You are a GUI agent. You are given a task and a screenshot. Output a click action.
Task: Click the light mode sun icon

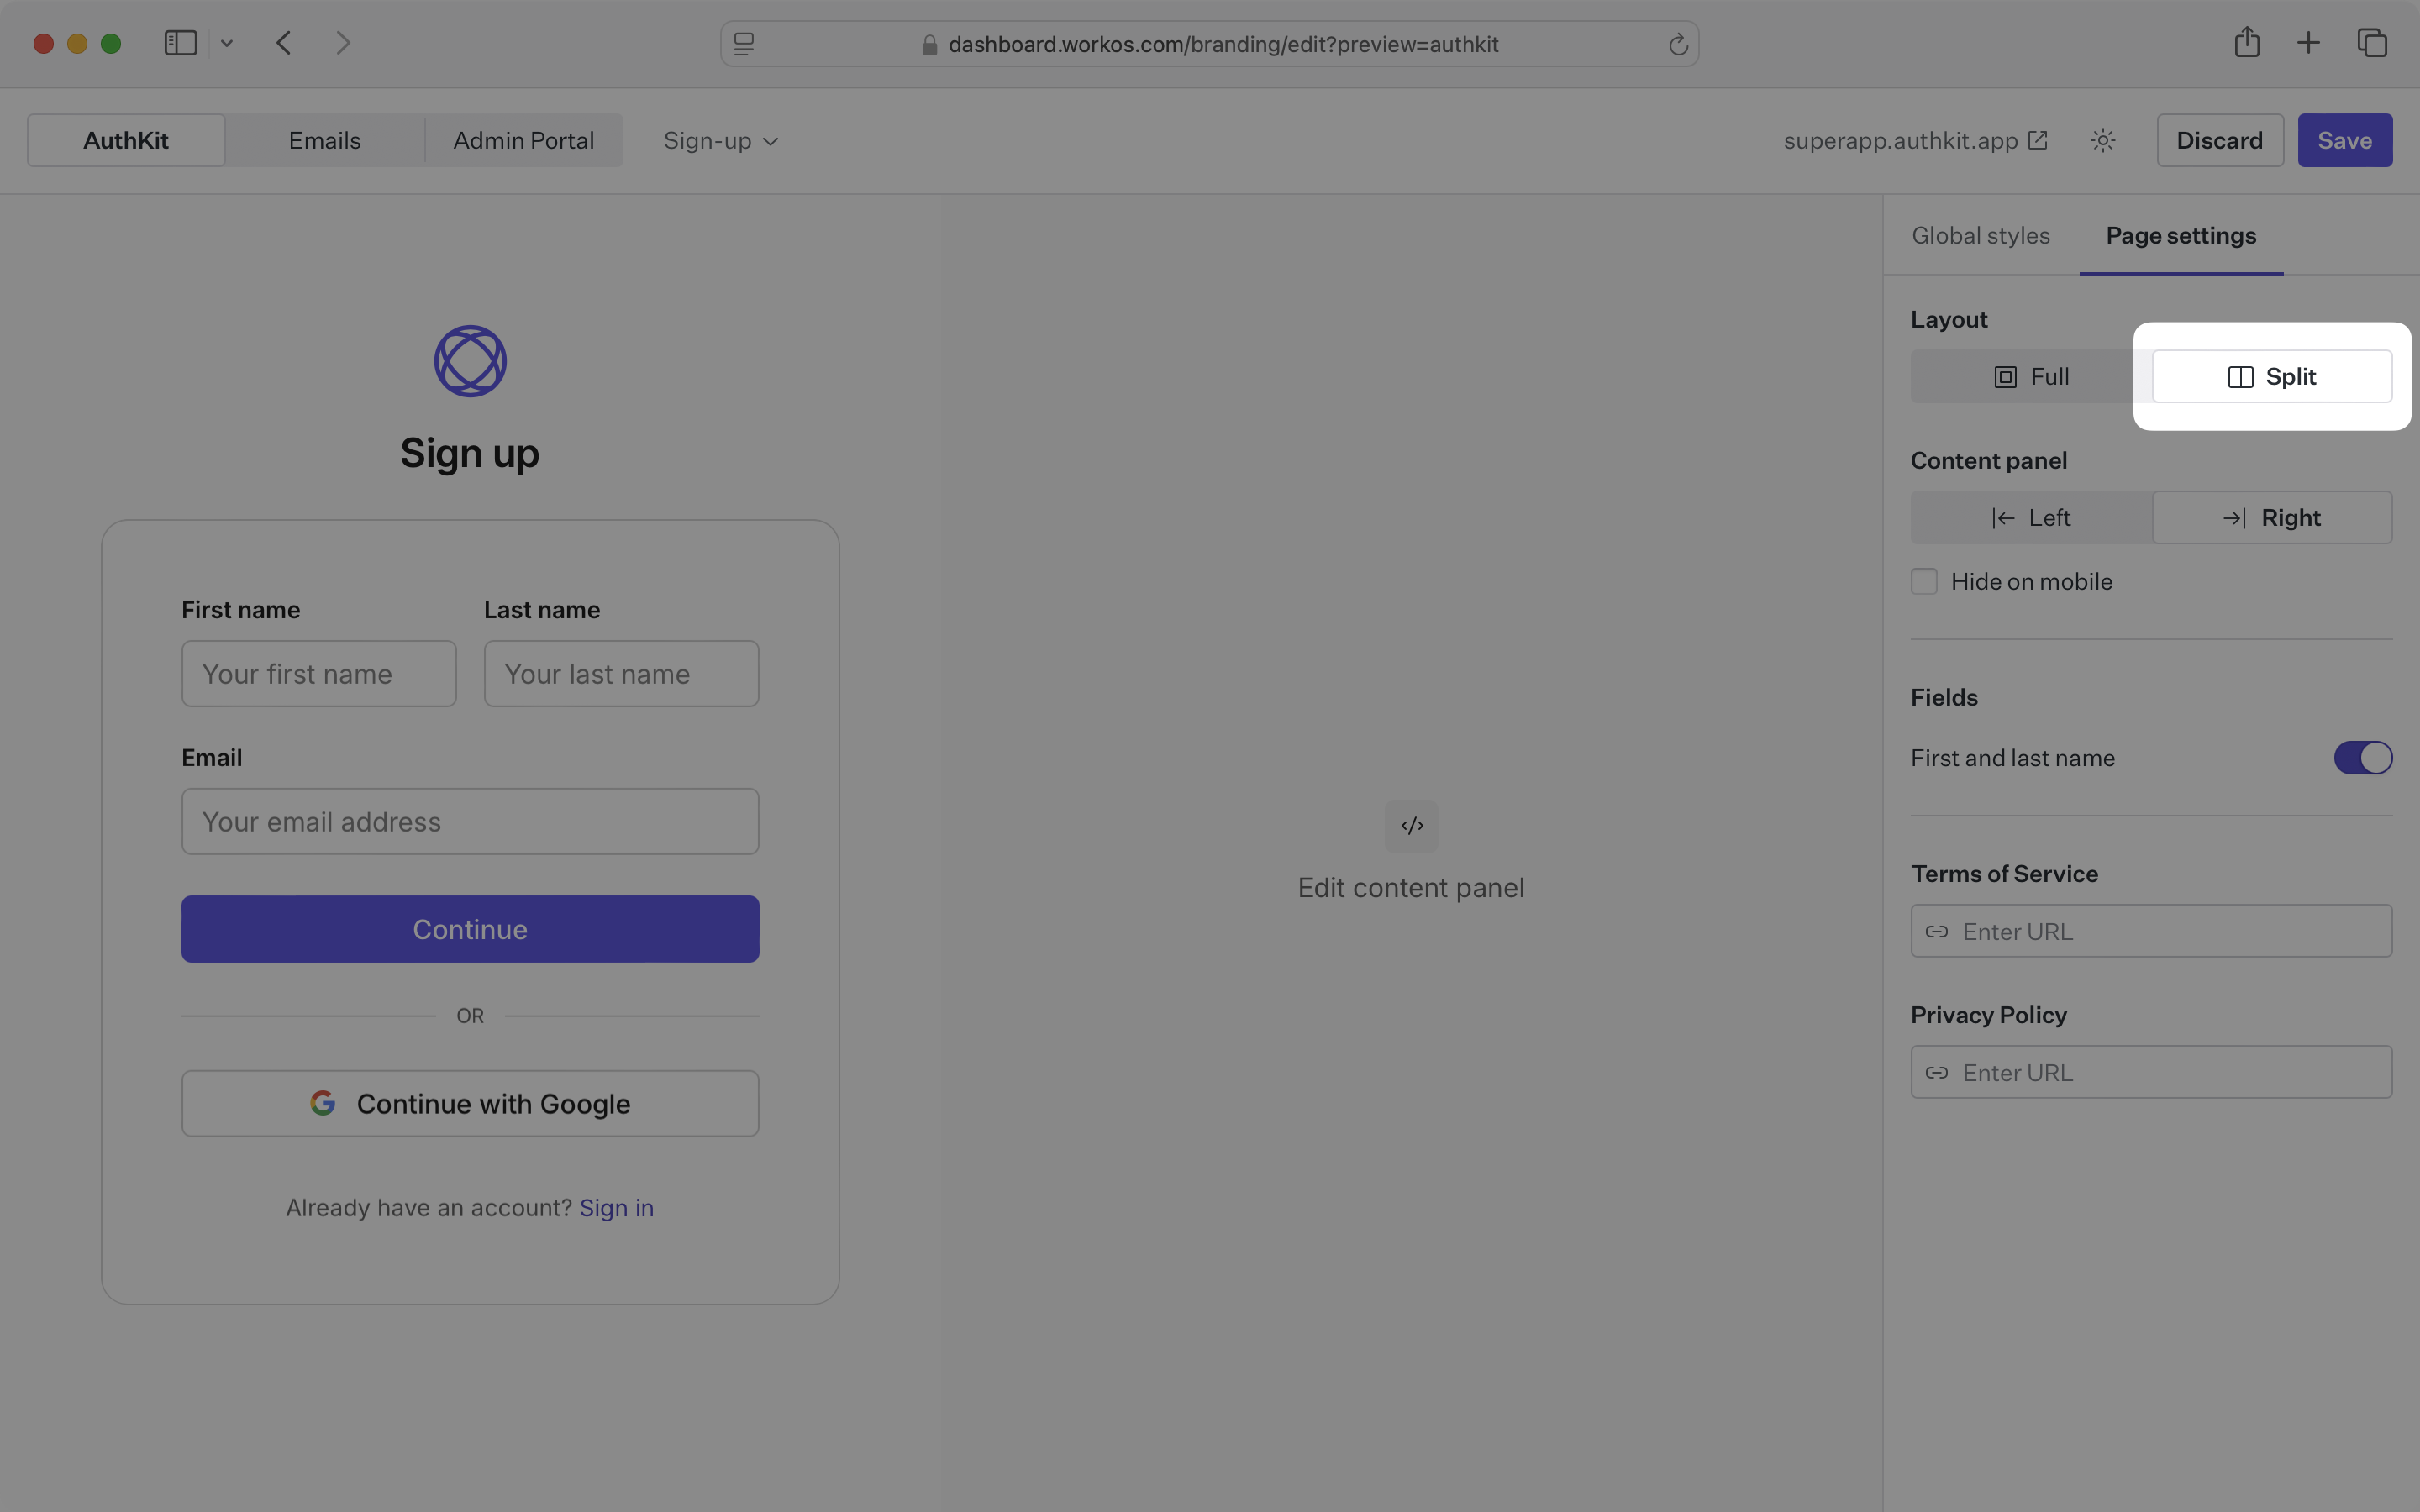click(x=2102, y=140)
